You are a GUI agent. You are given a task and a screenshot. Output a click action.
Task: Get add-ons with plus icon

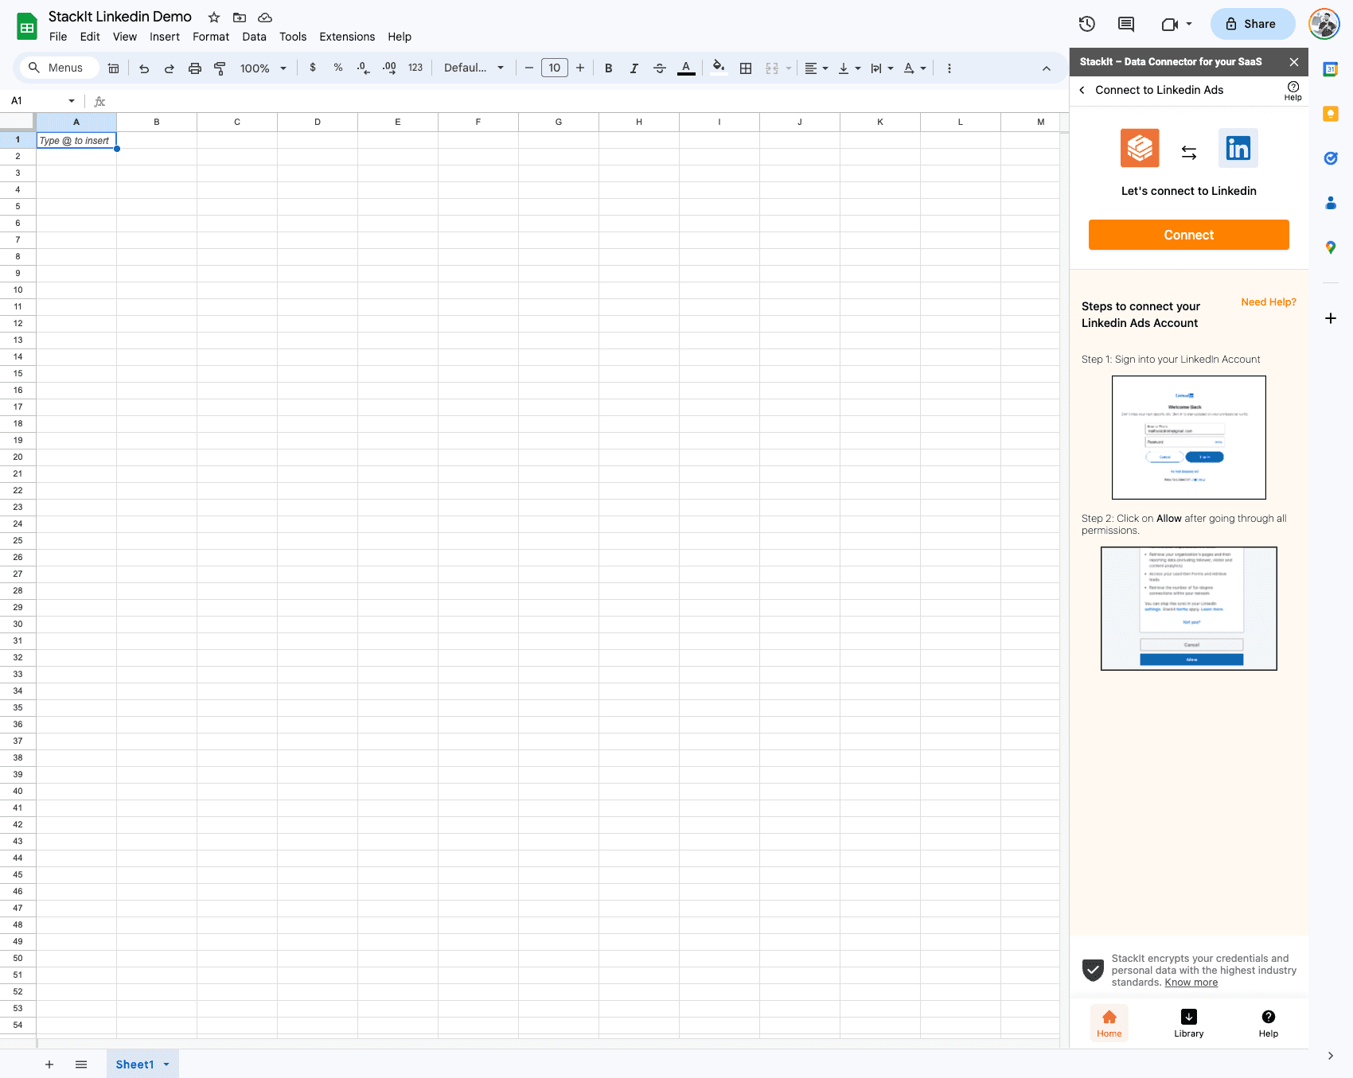click(x=1331, y=318)
